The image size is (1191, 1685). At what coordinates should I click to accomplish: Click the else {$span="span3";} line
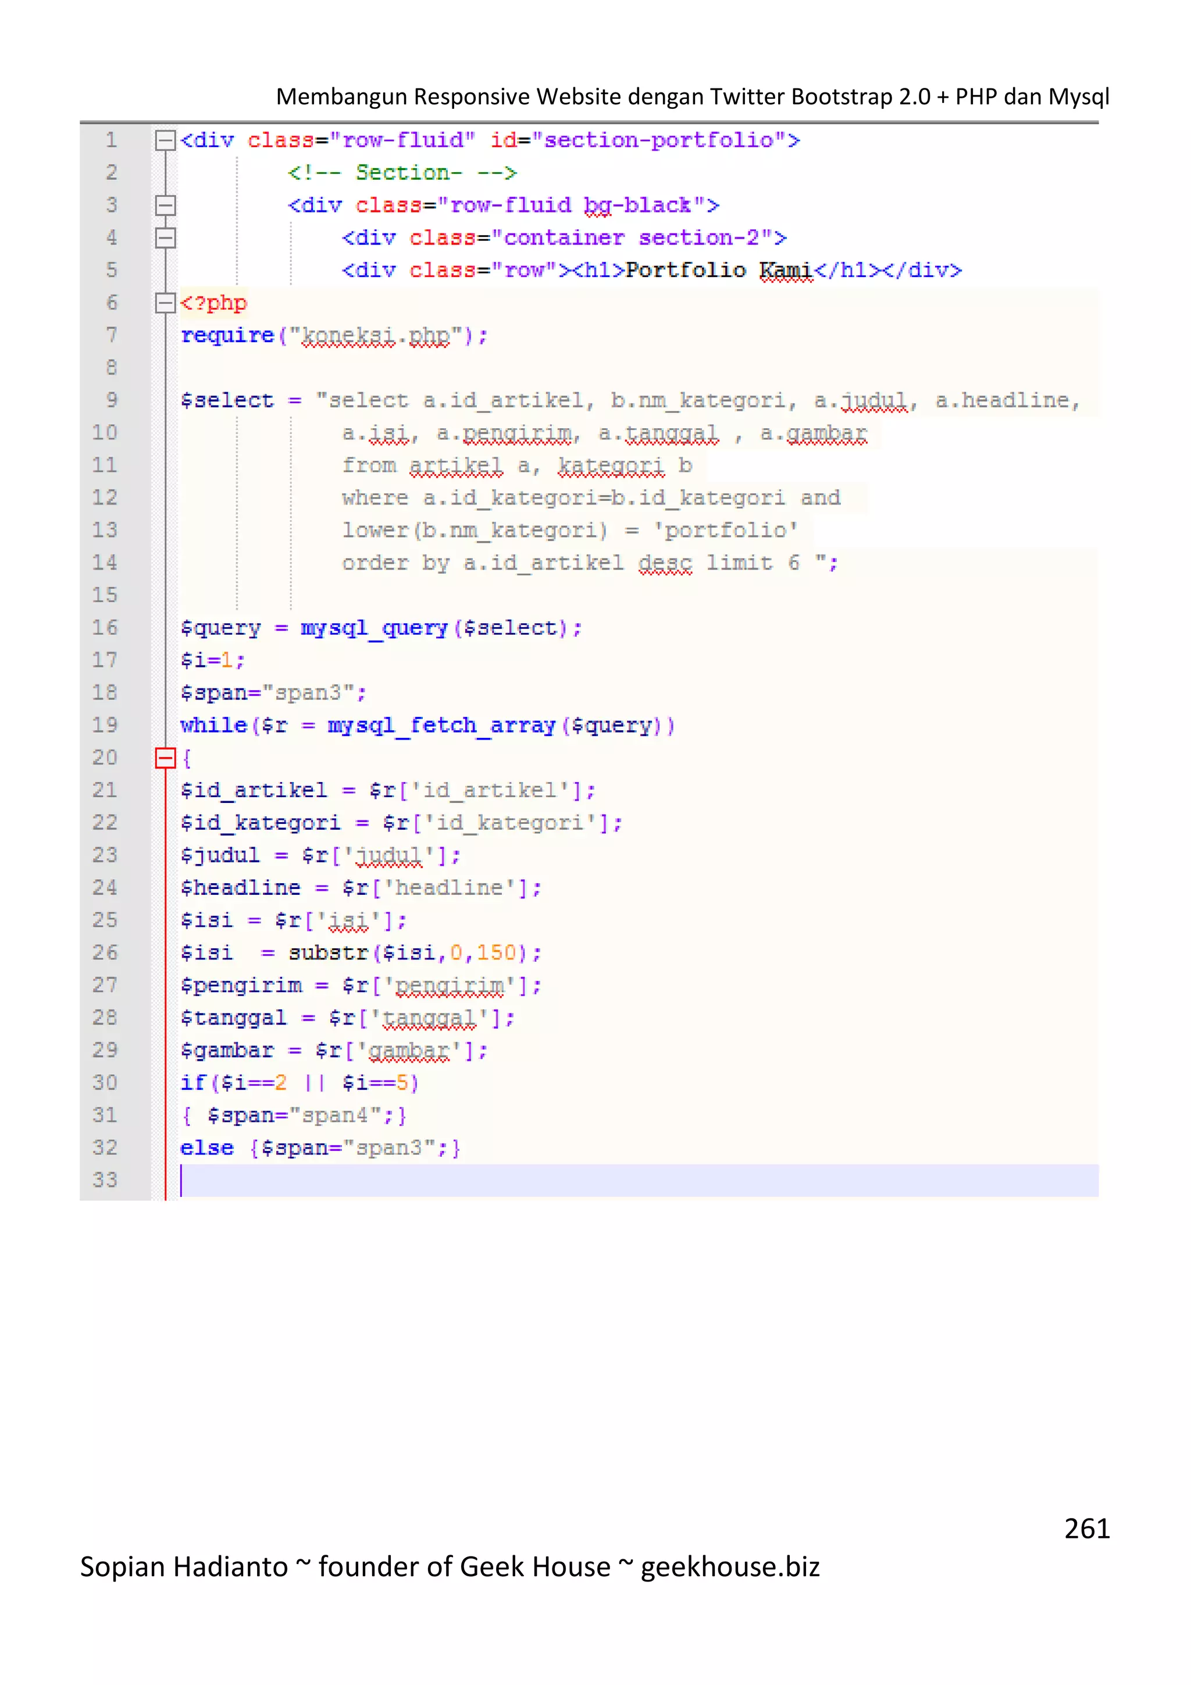click(x=320, y=1148)
